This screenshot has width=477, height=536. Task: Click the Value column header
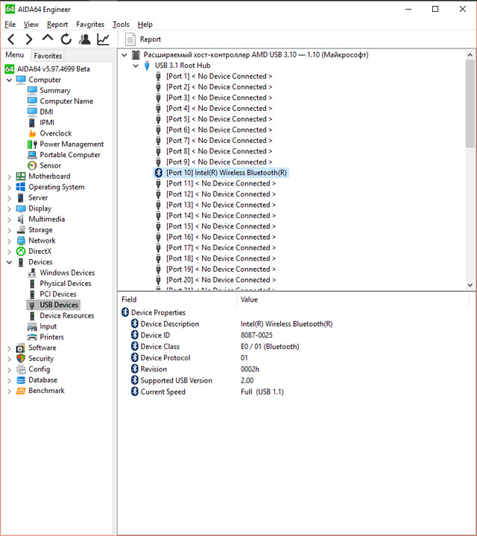point(249,299)
